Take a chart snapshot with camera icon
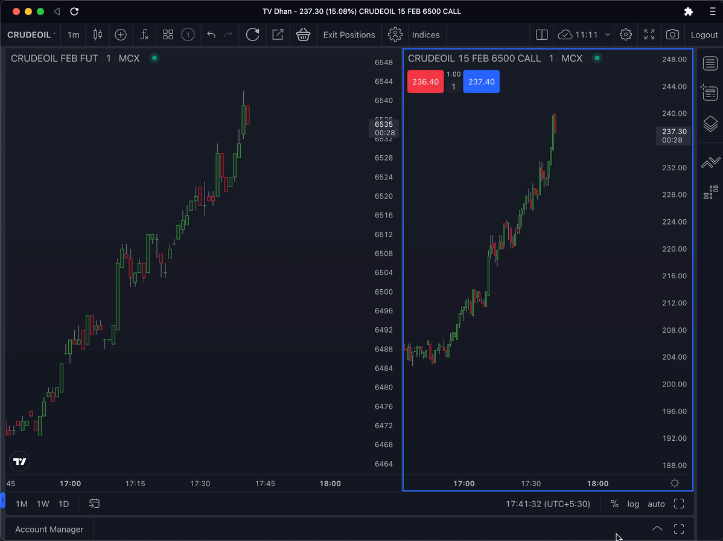Viewport: 723px width, 541px height. tap(672, 34)
